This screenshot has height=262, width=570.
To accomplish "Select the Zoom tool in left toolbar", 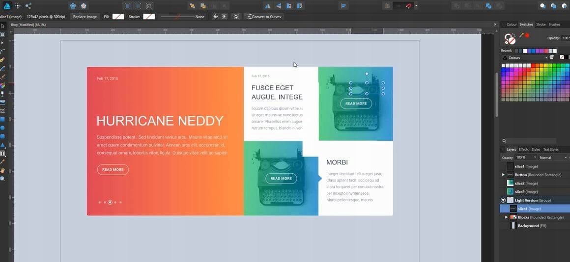I will tap(2, 179).
